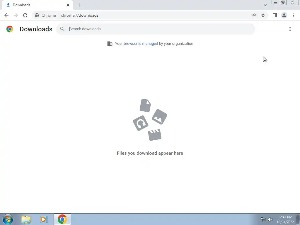Image resolution: width=300 pixels, height=225 pixels.
Task: Open the Windows Start menu
Action: (x=8, y=219)
